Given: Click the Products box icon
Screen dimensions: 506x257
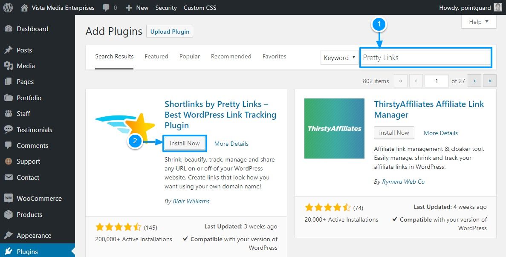Looking at the screenshot, I should coord(9,214).
